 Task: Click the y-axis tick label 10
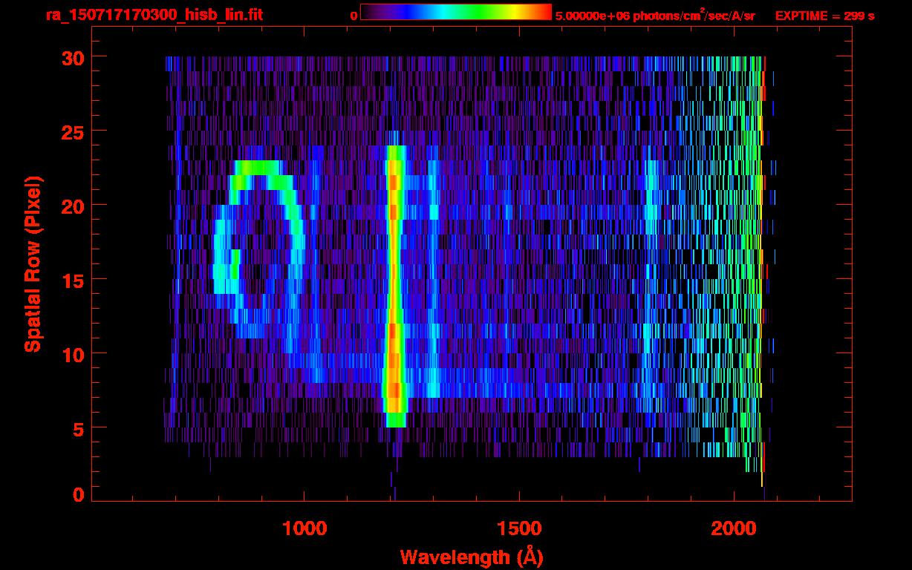pyautogui.click(x=72, y=354)
